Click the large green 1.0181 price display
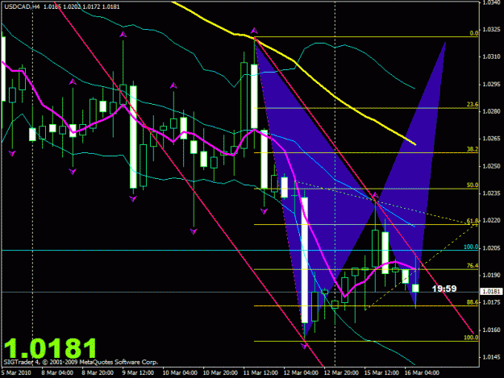Image resolution: width=504 pixels, height=378 pixels. (x=50, y=348)
